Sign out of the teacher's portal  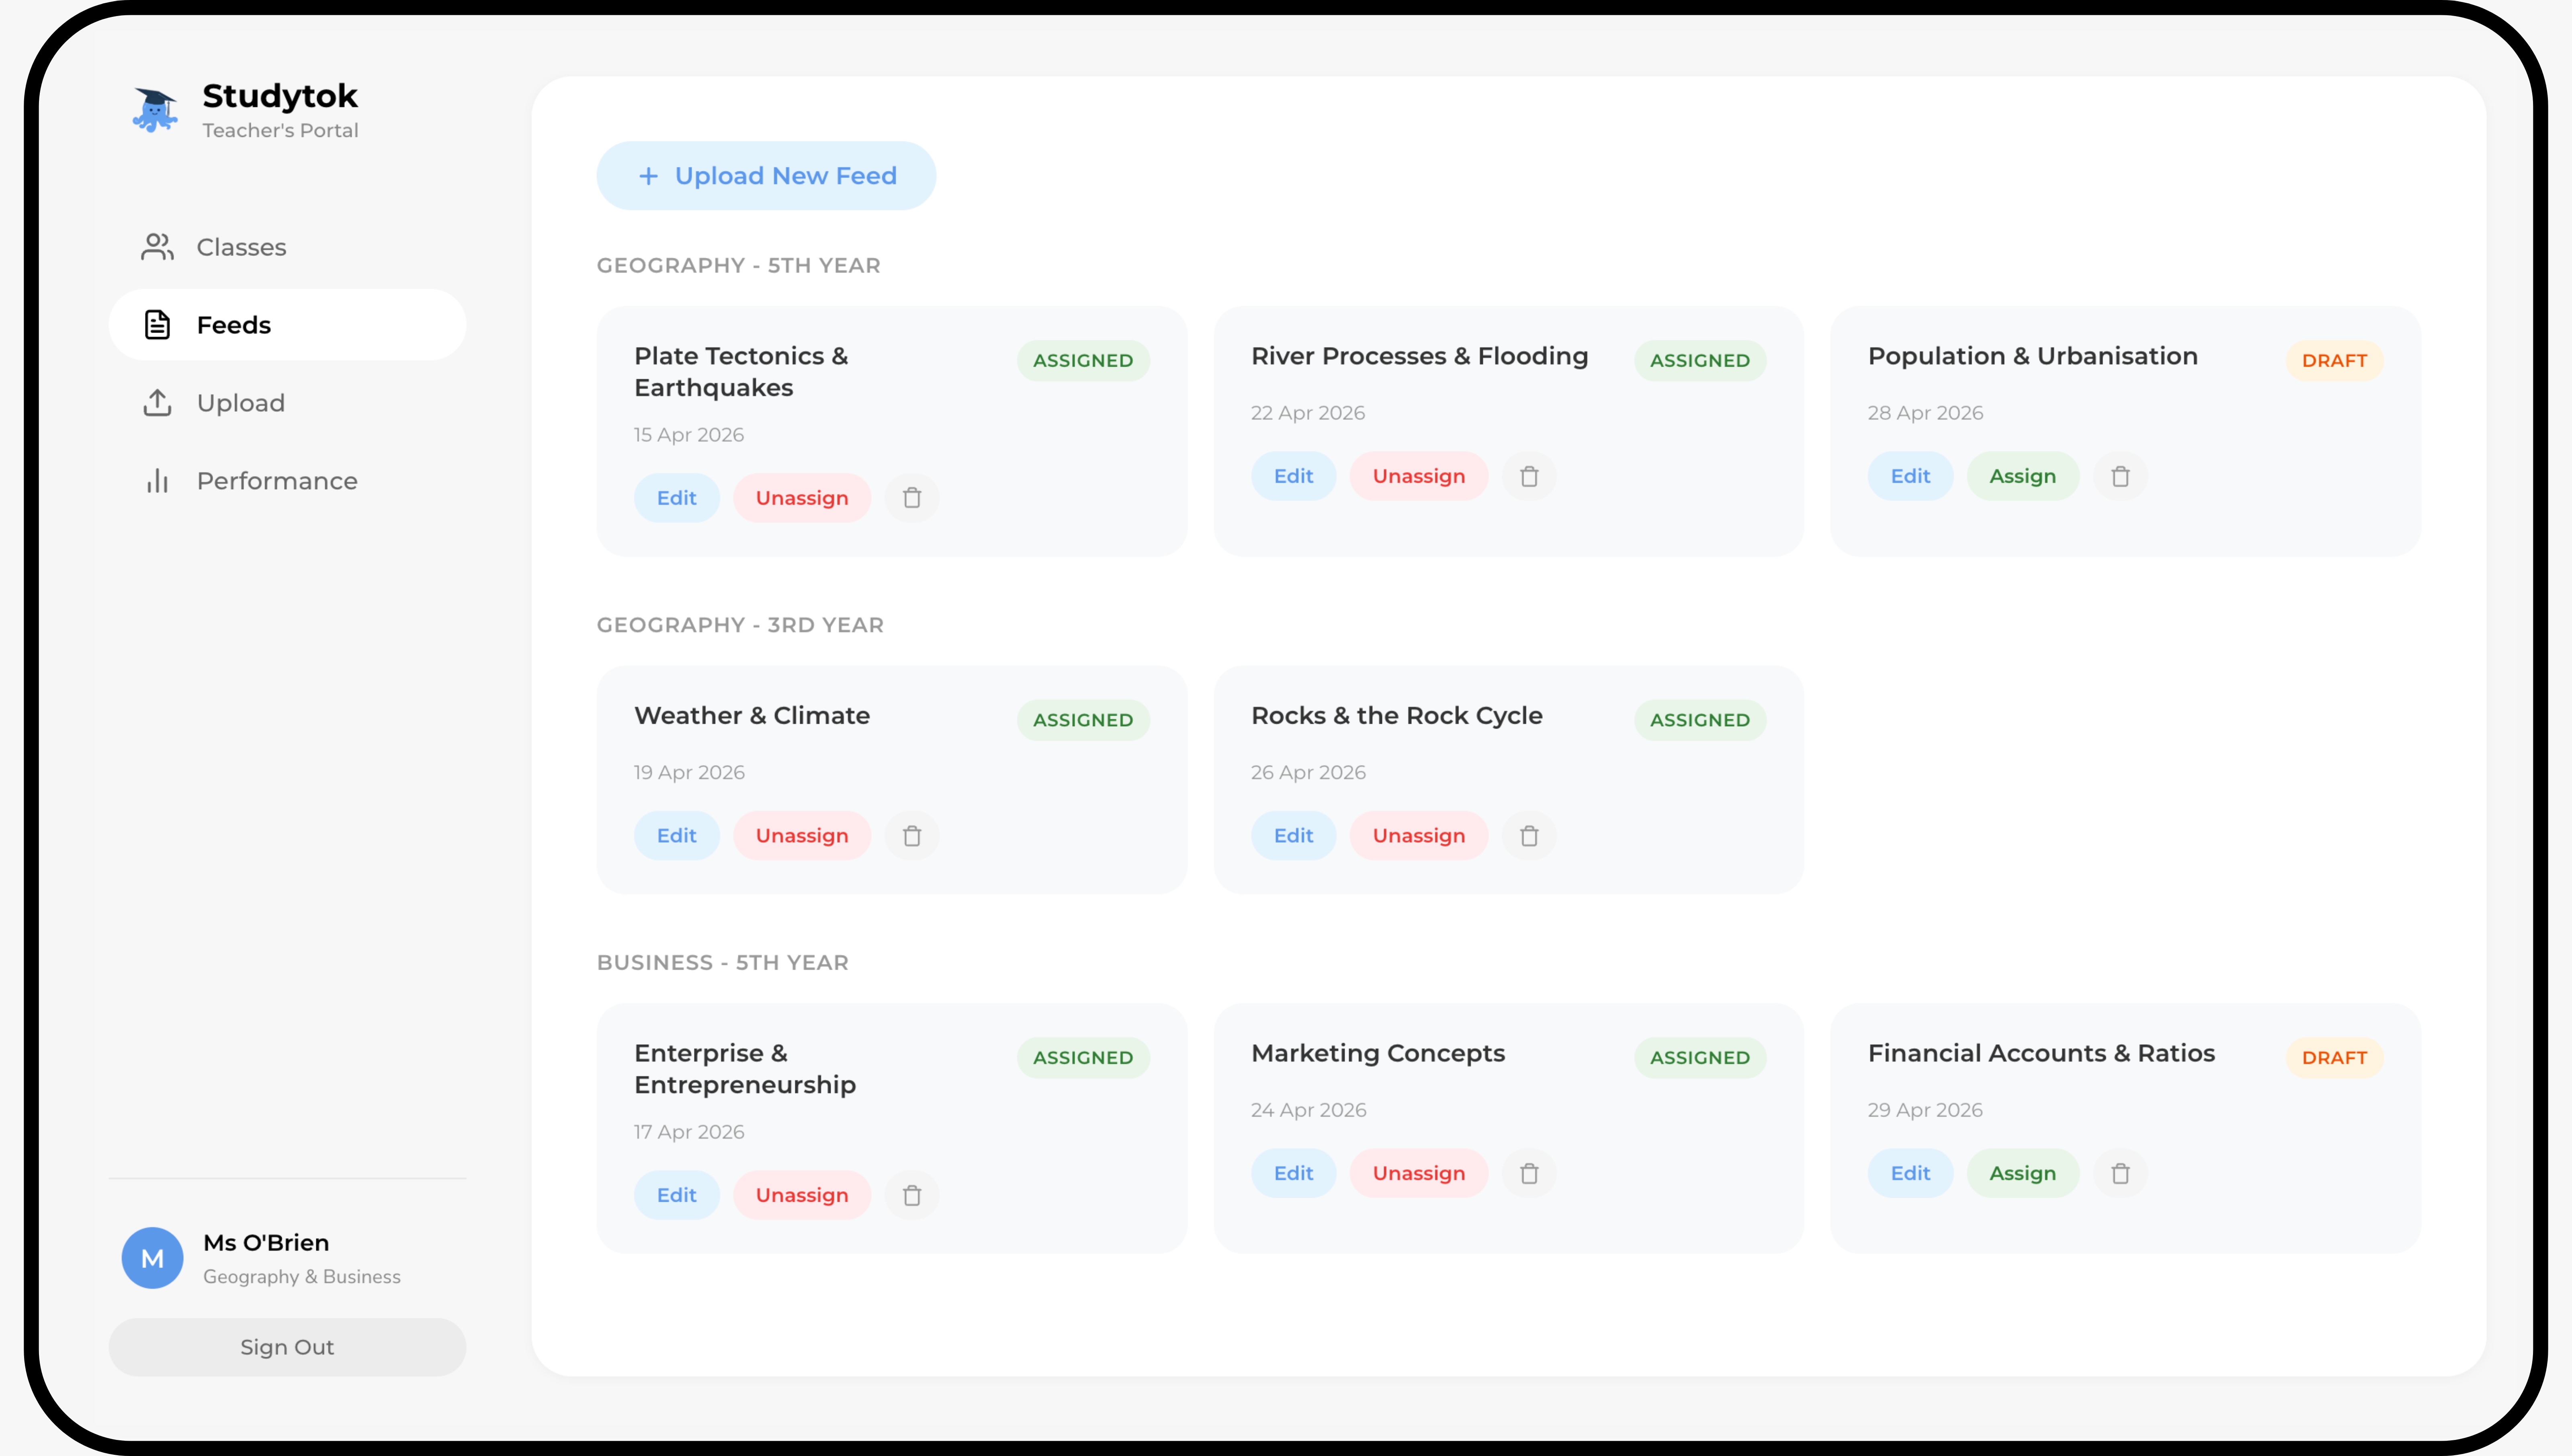(x=287, y=1347)
